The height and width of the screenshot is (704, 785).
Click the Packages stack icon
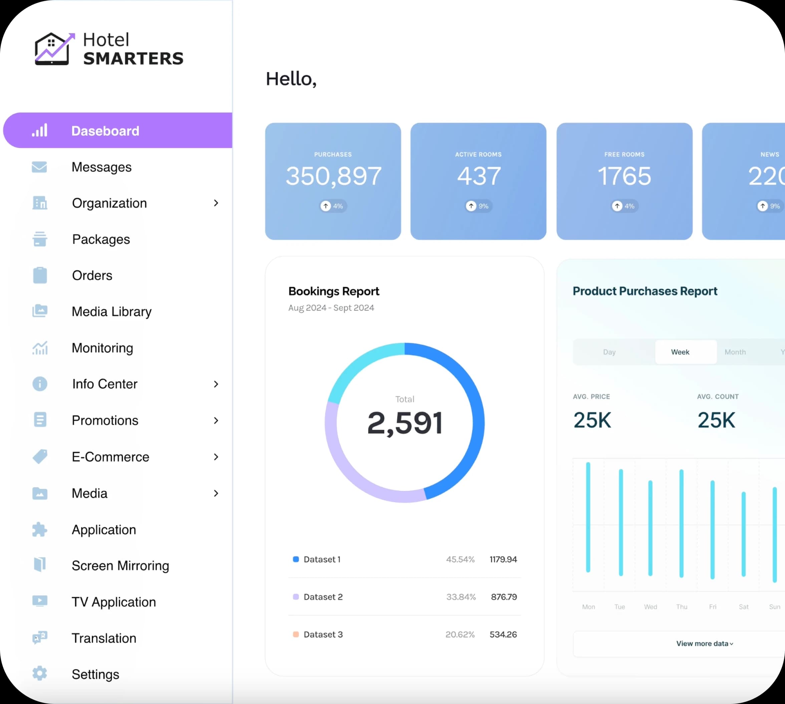coord(40,239)
